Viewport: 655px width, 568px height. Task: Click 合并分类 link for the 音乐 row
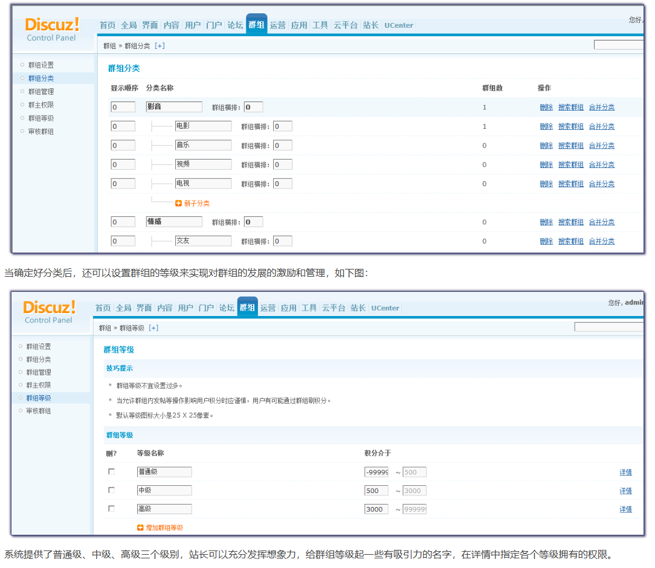coord(601,146)
